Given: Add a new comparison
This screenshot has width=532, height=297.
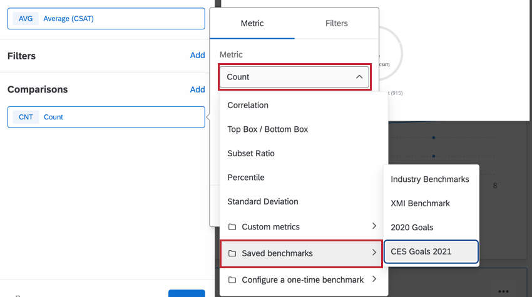Looking at the screenshot, I should pos(197,89).
